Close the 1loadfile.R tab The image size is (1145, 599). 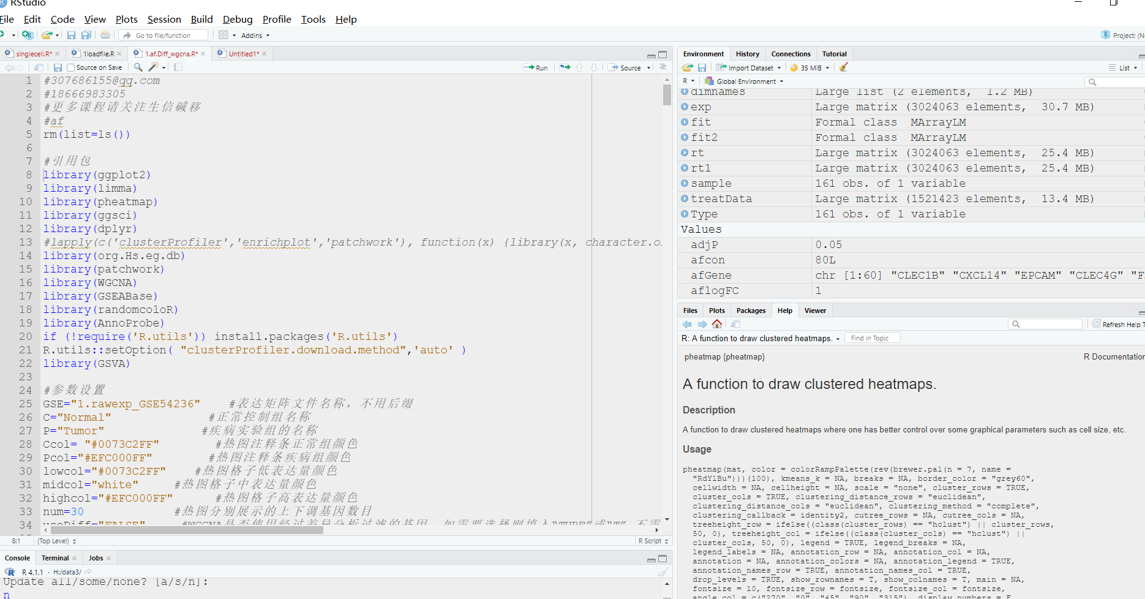pyautogui.click(x=119, y=54)
